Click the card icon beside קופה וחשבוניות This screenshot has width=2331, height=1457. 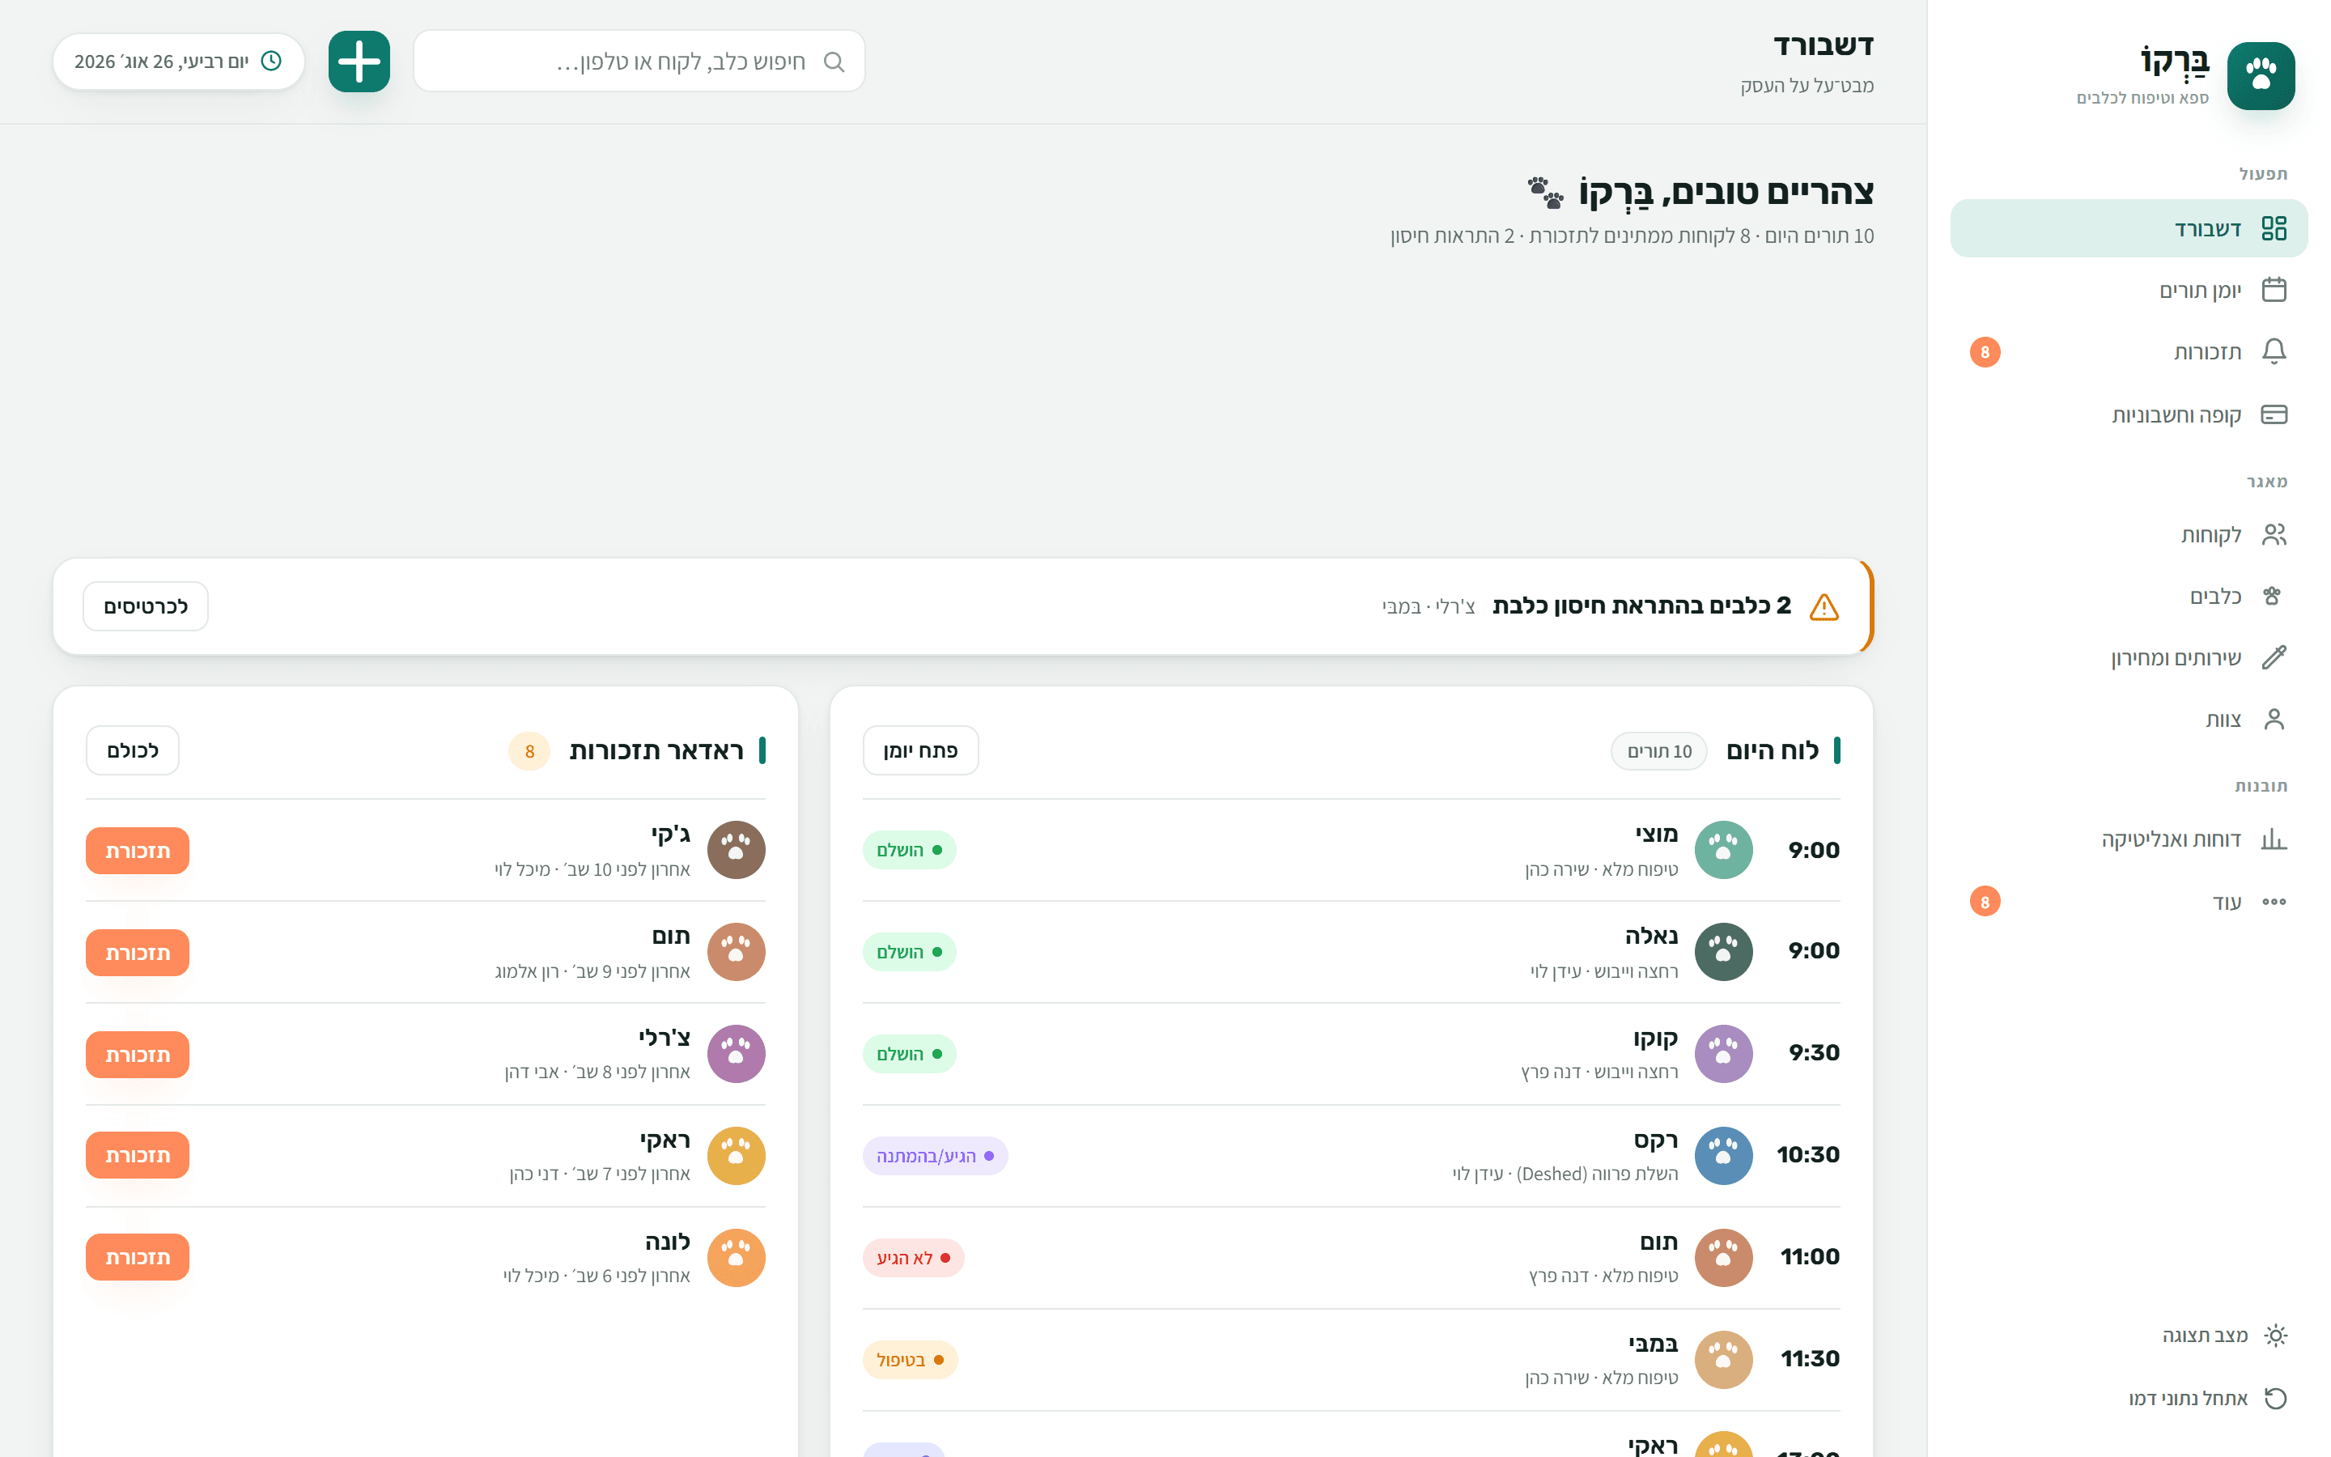(x=2274, y=414)
